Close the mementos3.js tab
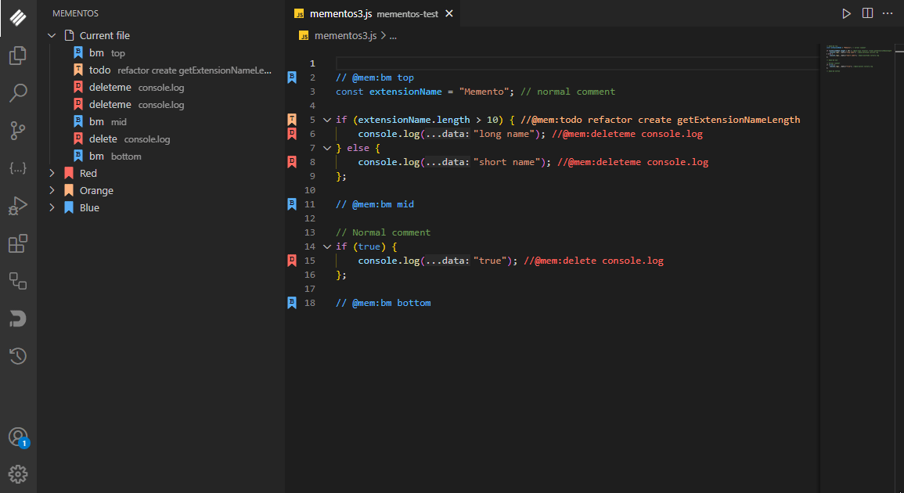The image size is (904, 493). (449, 13)
